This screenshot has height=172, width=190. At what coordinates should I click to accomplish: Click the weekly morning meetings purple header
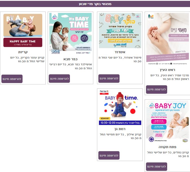(x=95, y=4)
